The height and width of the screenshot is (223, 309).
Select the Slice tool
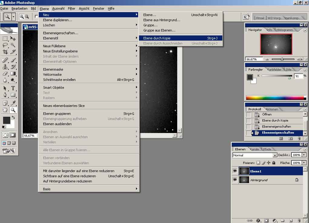coord(13,52)
